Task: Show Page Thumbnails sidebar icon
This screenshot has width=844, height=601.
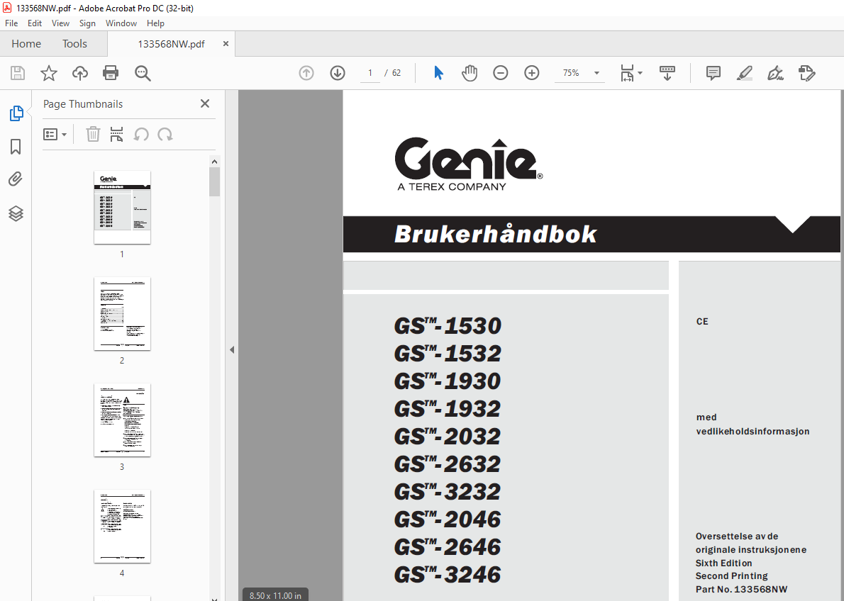Action: click(16, 113)
